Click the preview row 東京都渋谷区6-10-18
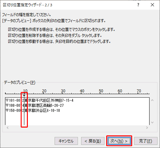Viewport: 160px width, 148px height. 42,111
